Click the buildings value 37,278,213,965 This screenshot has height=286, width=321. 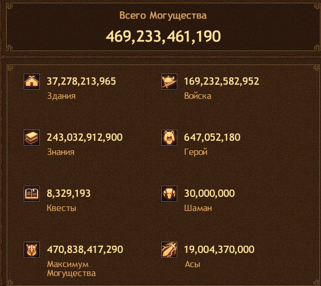point(81,81)
